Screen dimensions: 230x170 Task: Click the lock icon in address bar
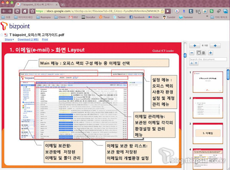coord(162,11)
